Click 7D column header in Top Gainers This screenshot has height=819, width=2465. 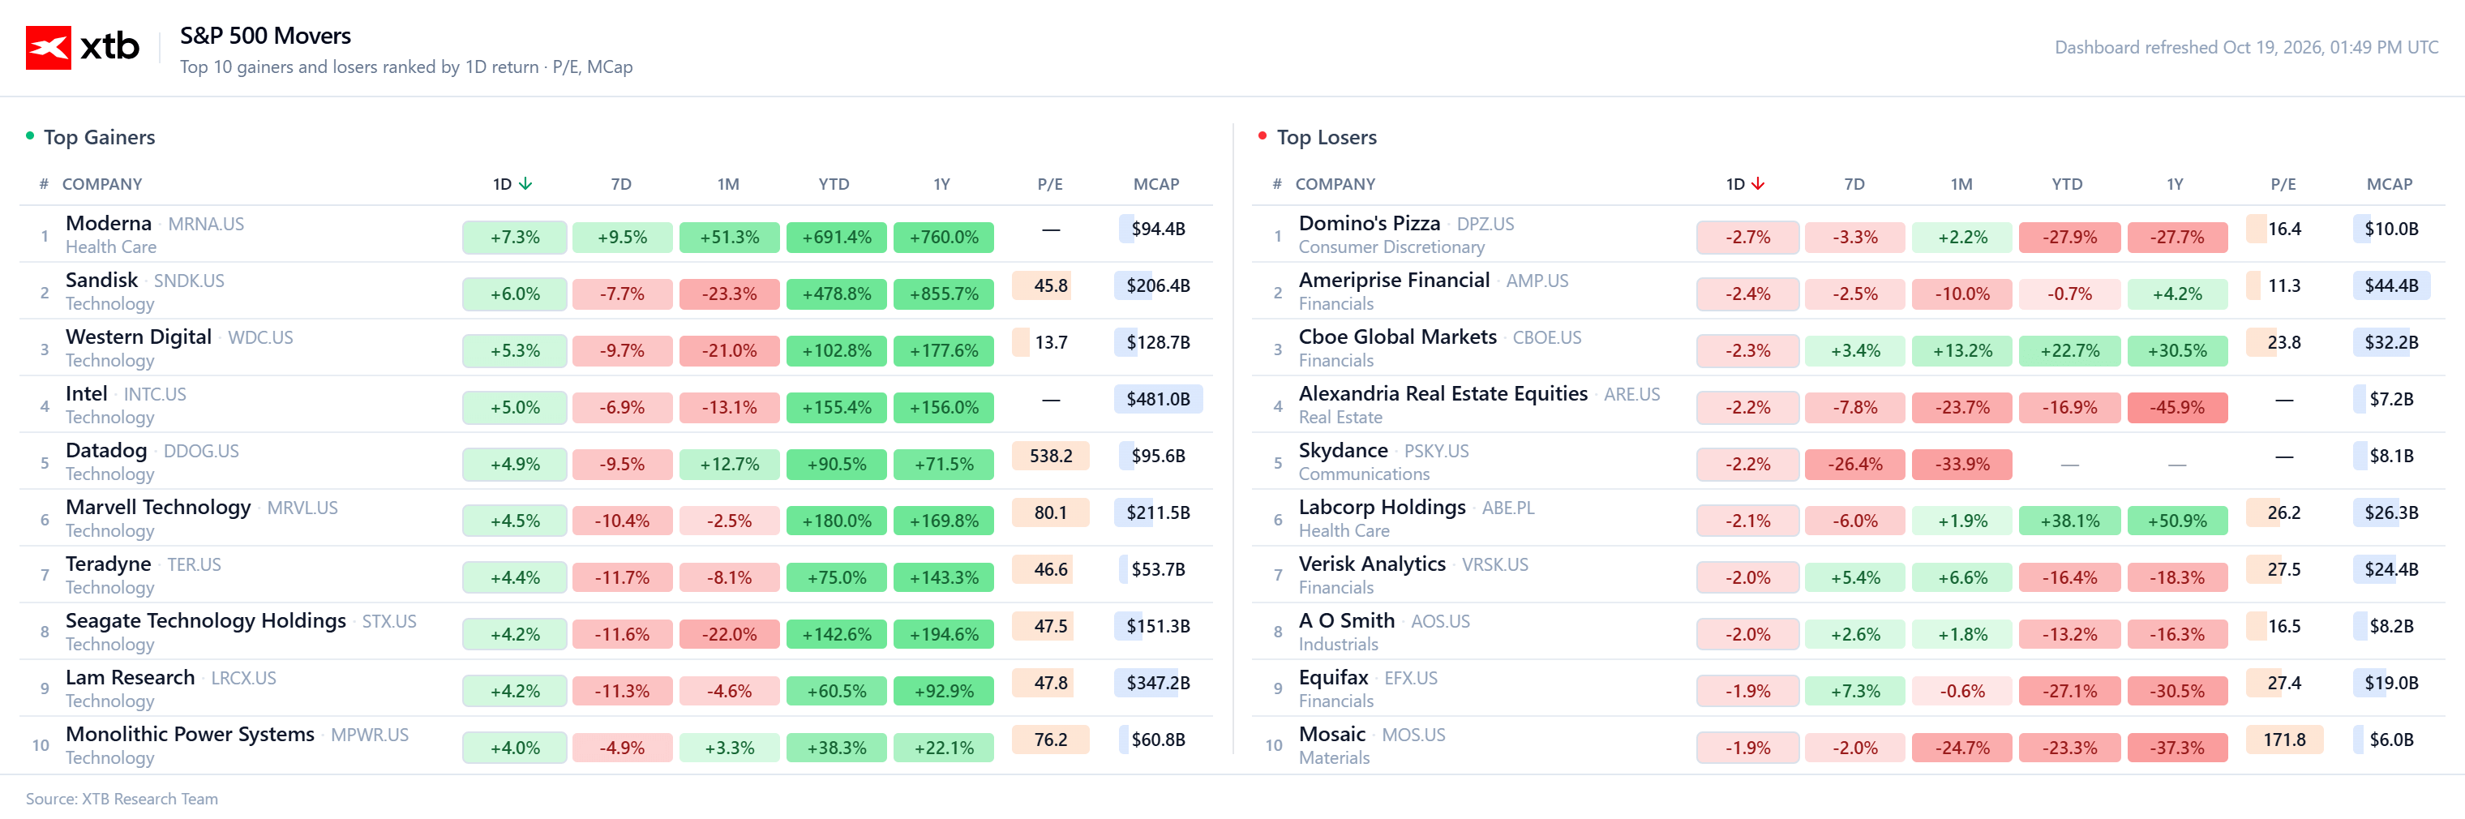coord(621,184)
